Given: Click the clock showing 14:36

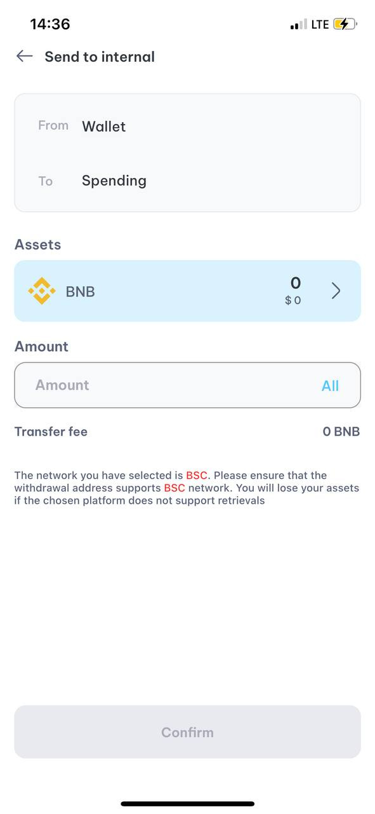Looking at the screenshot, I should [x=47, y=24].
